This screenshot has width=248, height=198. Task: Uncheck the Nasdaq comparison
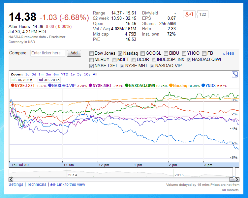pyautogui.click(x=120, y=54)
